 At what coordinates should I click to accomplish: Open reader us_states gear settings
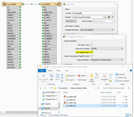coord(21,4)
